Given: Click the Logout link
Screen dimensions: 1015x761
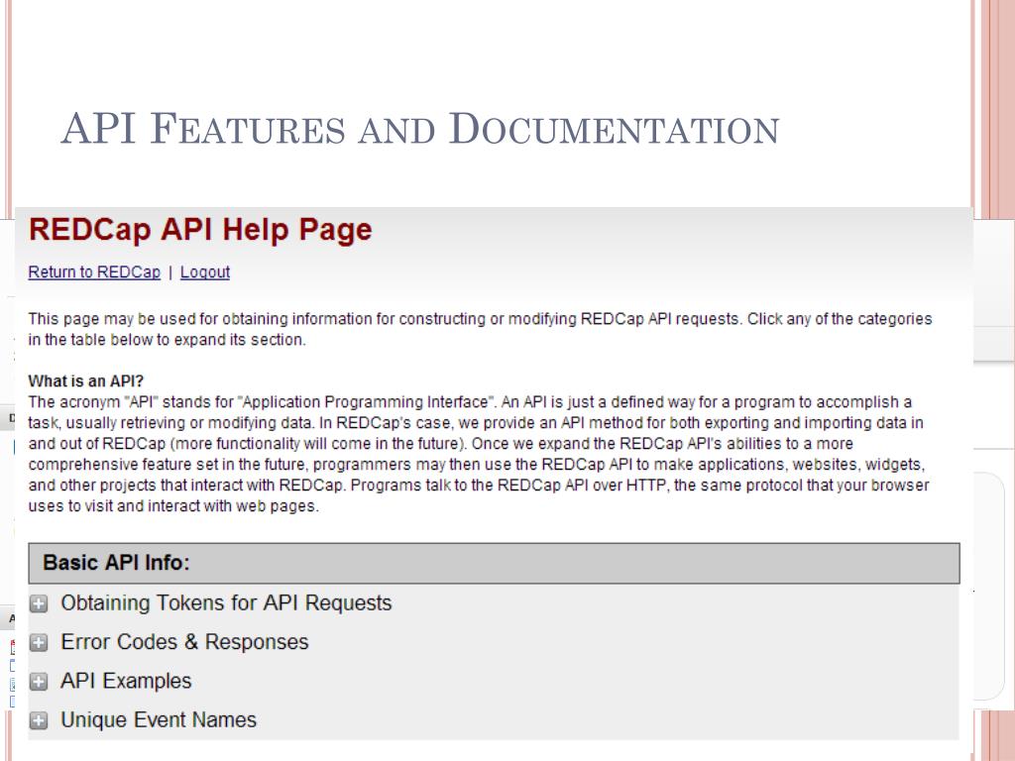Looking at the screenshot, I should (x=204, y=272).
